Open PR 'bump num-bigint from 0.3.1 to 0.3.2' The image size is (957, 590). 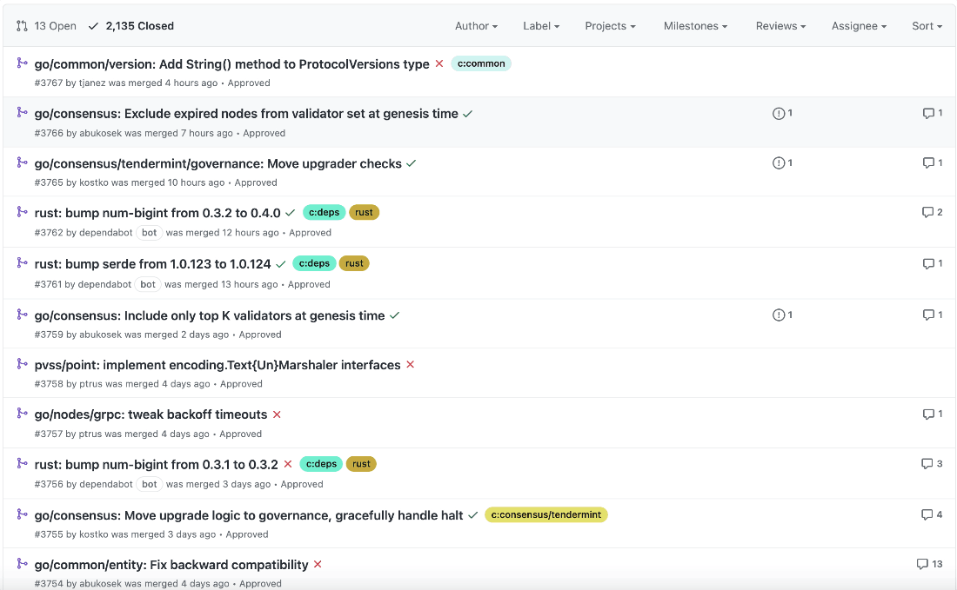(157, 465)
